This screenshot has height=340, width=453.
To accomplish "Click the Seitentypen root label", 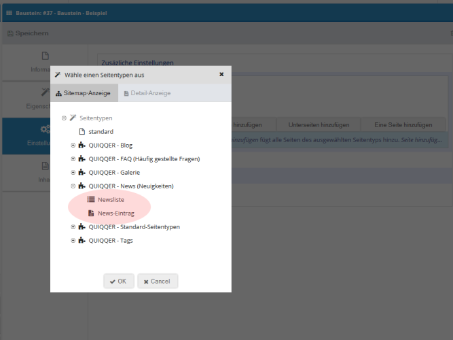I will (96, 118).
